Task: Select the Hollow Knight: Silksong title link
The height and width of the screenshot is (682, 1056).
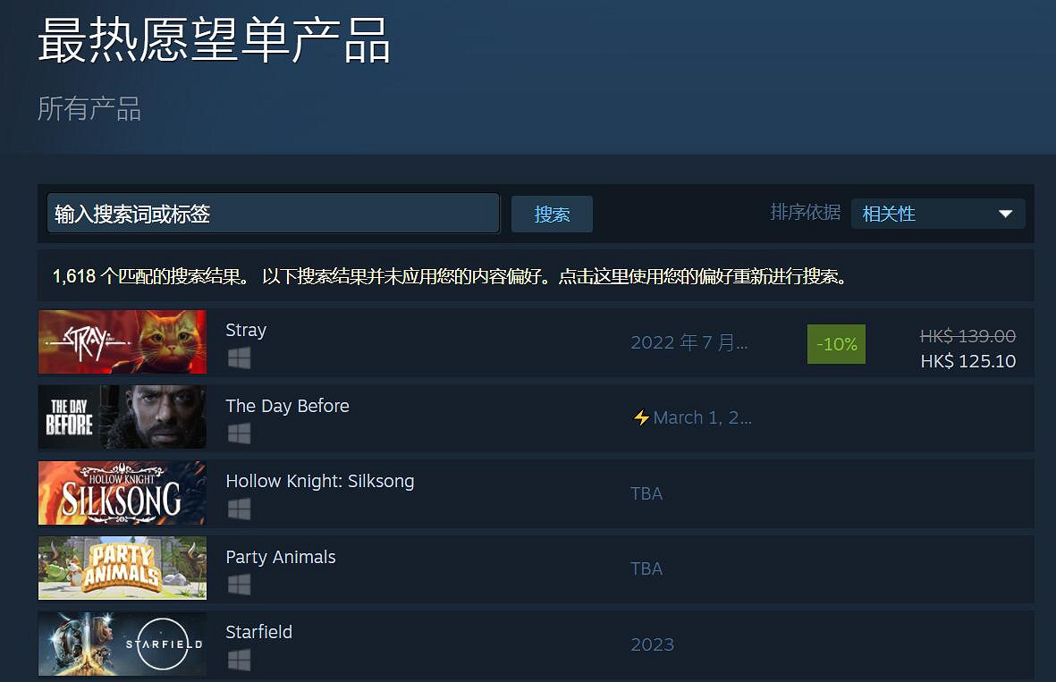Action: [x=320, y=482]
